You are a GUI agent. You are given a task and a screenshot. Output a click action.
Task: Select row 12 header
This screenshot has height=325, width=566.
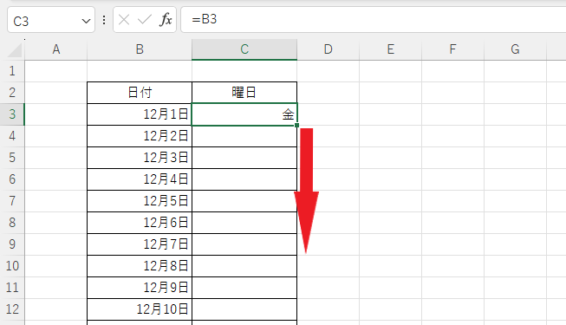[x=12, y=309]
